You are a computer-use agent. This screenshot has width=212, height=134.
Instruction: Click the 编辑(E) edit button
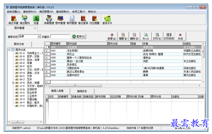point(123,36)
